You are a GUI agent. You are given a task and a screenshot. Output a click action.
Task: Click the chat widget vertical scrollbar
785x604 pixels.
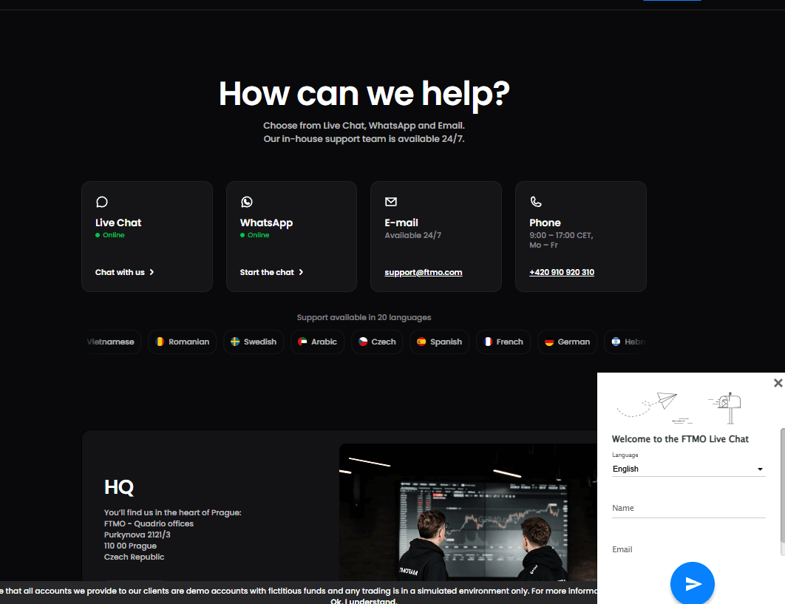click(x=782, y=492)
